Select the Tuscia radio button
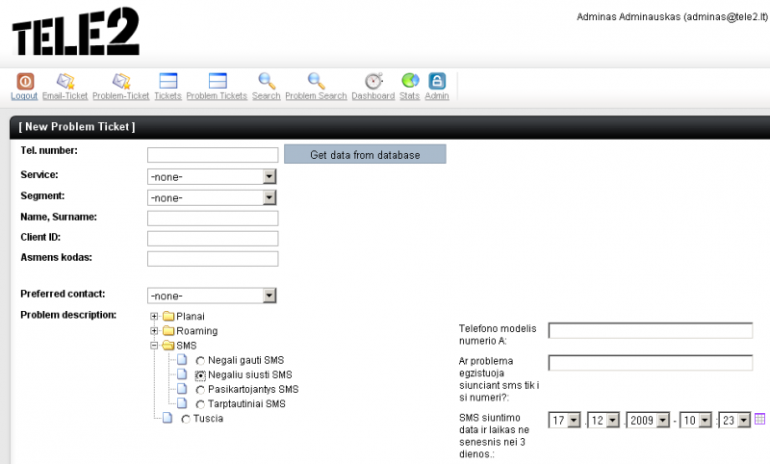This screenshot has width=770, height=464. click(185, 420)
